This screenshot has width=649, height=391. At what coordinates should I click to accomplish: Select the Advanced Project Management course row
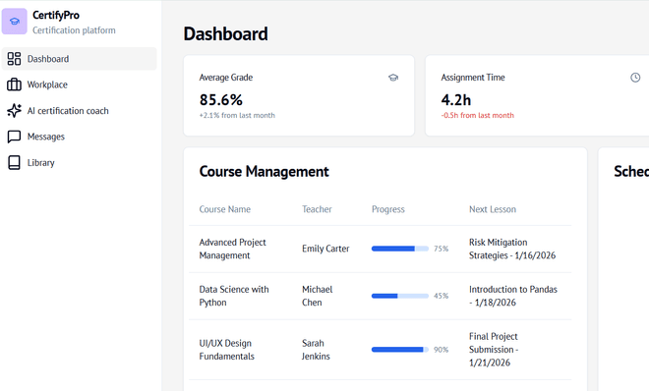click(380, 249)
